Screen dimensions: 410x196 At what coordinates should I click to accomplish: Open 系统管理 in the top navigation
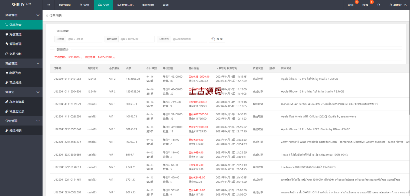coord(148,5)
